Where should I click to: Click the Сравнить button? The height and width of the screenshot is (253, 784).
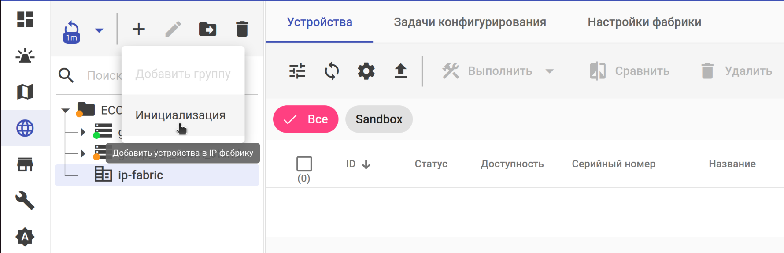tap(629, 71)
